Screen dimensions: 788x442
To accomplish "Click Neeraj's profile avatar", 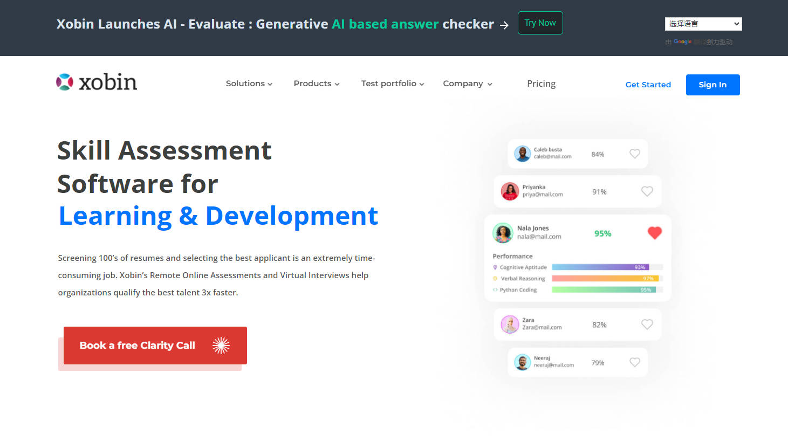I will pos(522,362).
